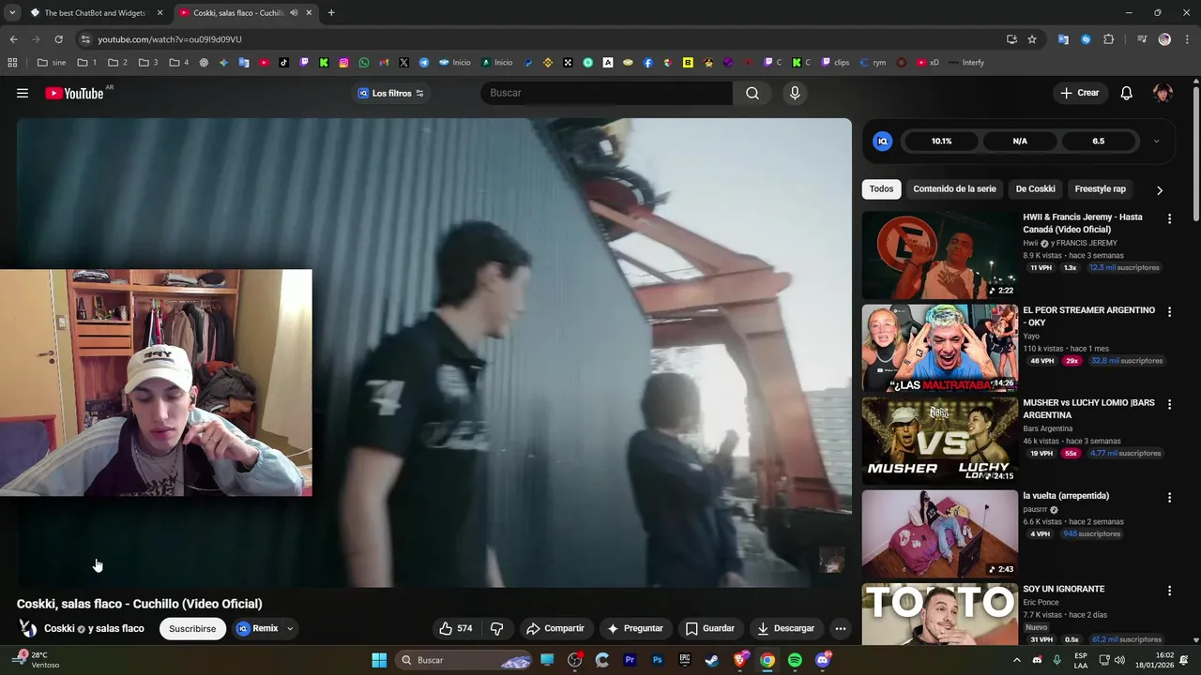1201x675 pixels.
Task: Expand the vidIQ stats panel chevron
Action: 1156,142
